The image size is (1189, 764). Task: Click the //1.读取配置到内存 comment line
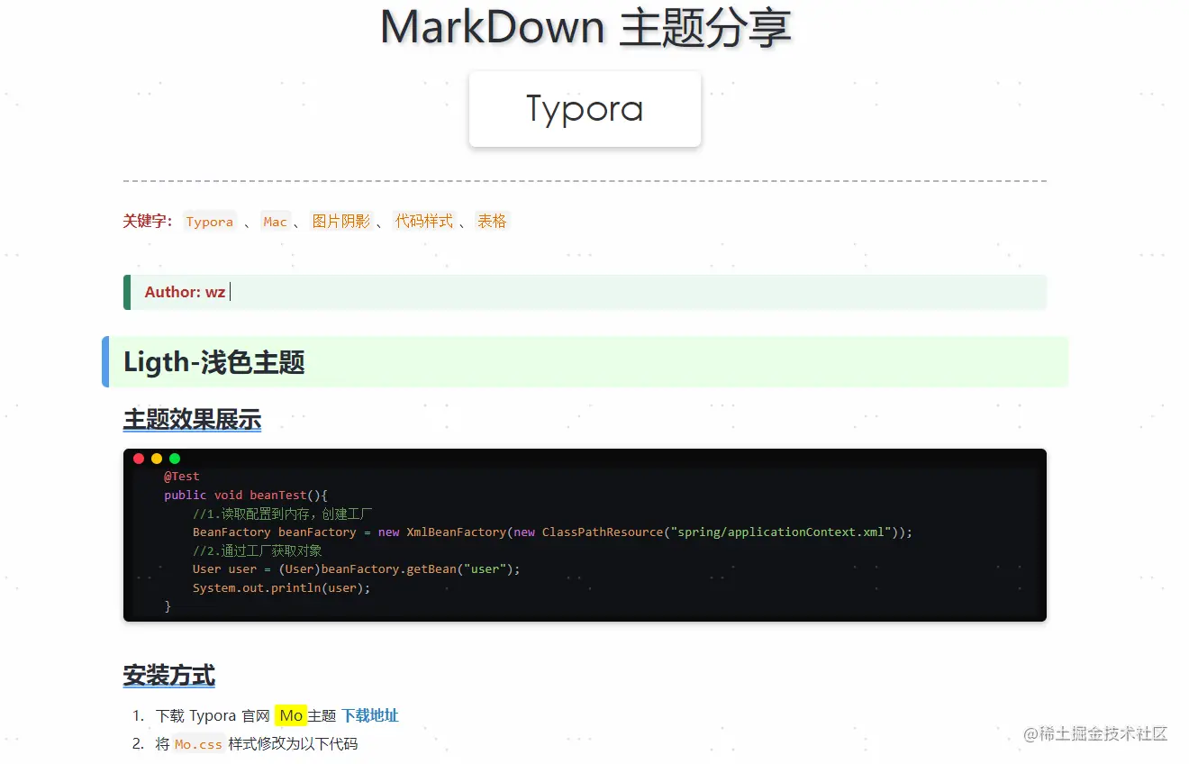pyautogui.click(x=283, y=514)
